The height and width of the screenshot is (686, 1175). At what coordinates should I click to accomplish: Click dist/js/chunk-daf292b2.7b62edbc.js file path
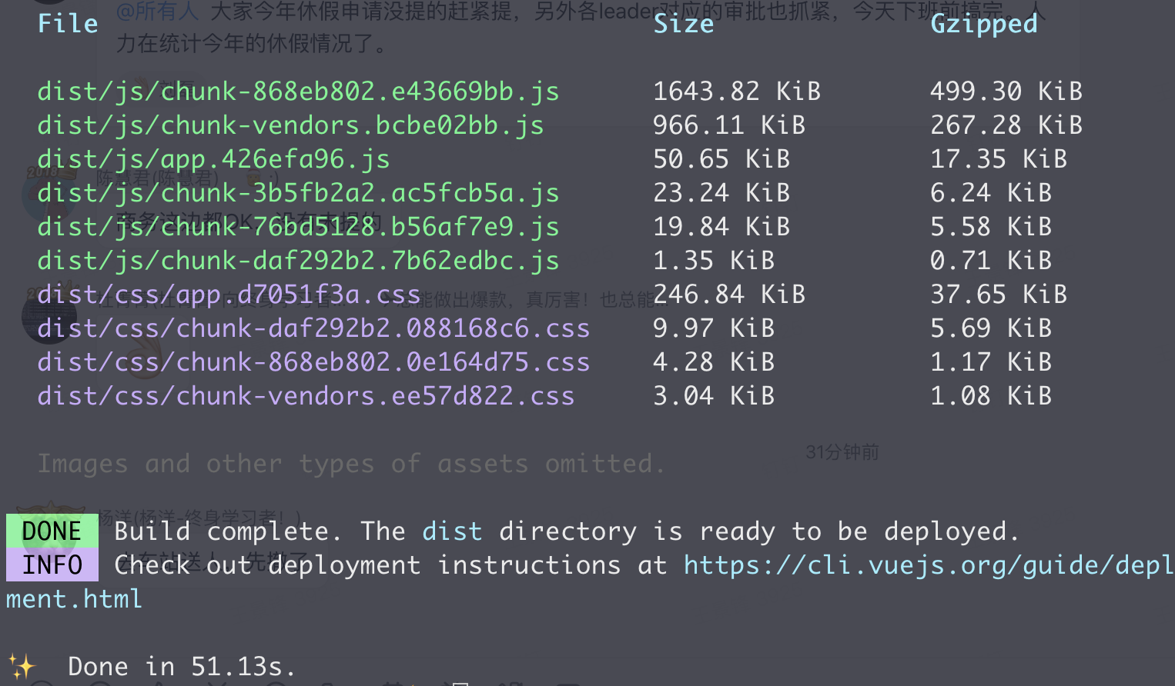pyautogui.click(x=298, y=261)
